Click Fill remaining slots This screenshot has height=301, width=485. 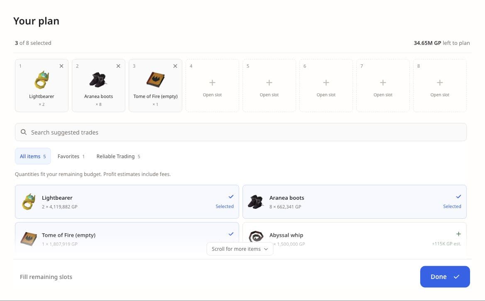pos(46,277)
